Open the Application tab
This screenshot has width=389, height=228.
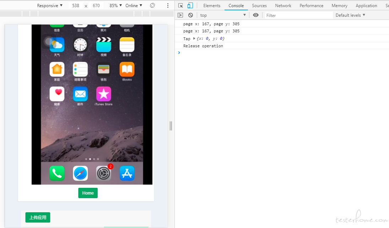click(x=366, y=5)
